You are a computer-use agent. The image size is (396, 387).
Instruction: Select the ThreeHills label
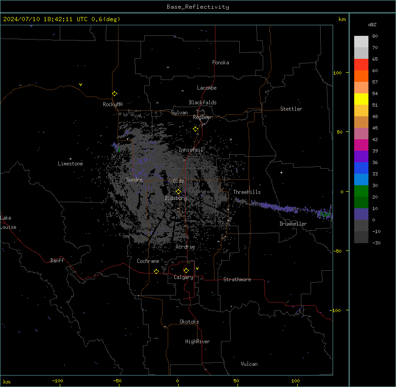(247, 192)
